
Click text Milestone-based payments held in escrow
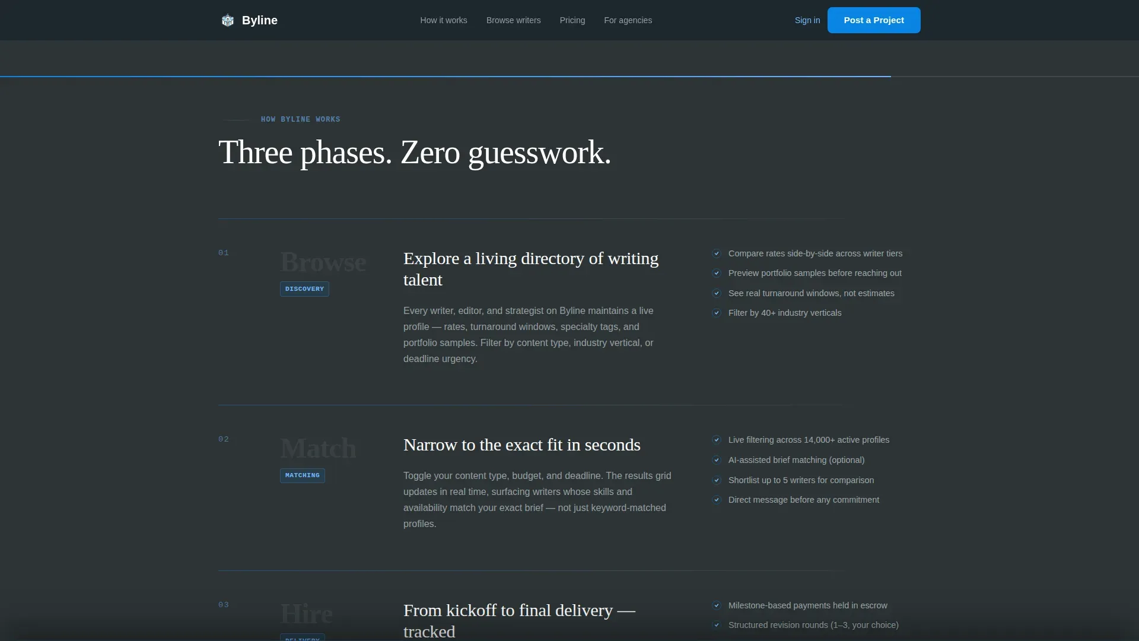[x=808, y=605]
